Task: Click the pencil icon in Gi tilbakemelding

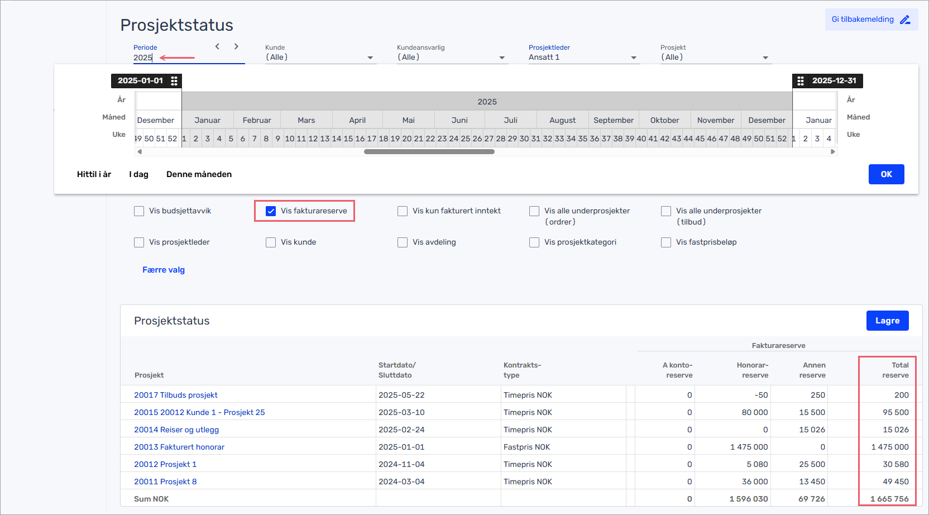Action: click(x=905, y=20)
